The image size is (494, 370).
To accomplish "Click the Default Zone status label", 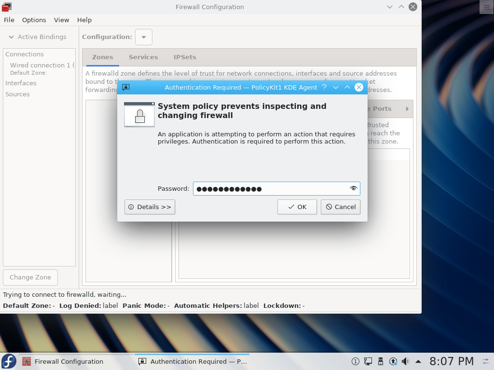I will [27, 305].
